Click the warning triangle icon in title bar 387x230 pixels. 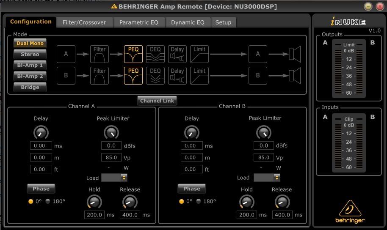[114, 6]
